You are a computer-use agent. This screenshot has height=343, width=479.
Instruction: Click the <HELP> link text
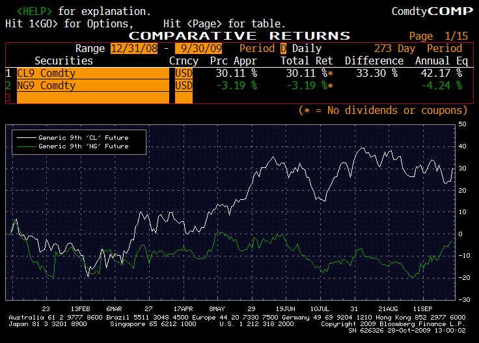coord(34,11)
